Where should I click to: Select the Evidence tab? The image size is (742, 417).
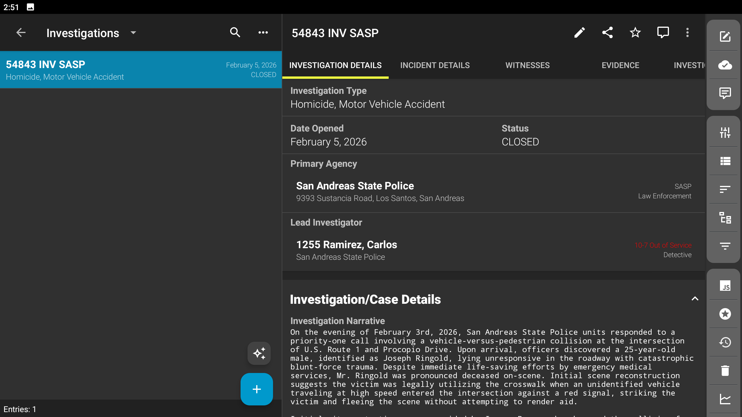click(x=620, y=65)
